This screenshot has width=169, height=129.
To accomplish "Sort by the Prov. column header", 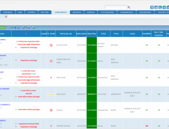I will 117,34.
